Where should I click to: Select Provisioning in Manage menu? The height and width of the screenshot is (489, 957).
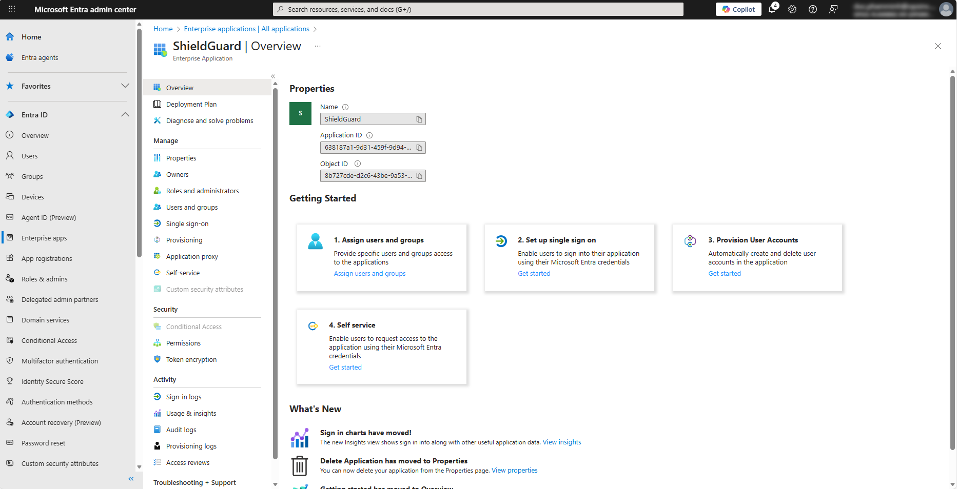184,240
